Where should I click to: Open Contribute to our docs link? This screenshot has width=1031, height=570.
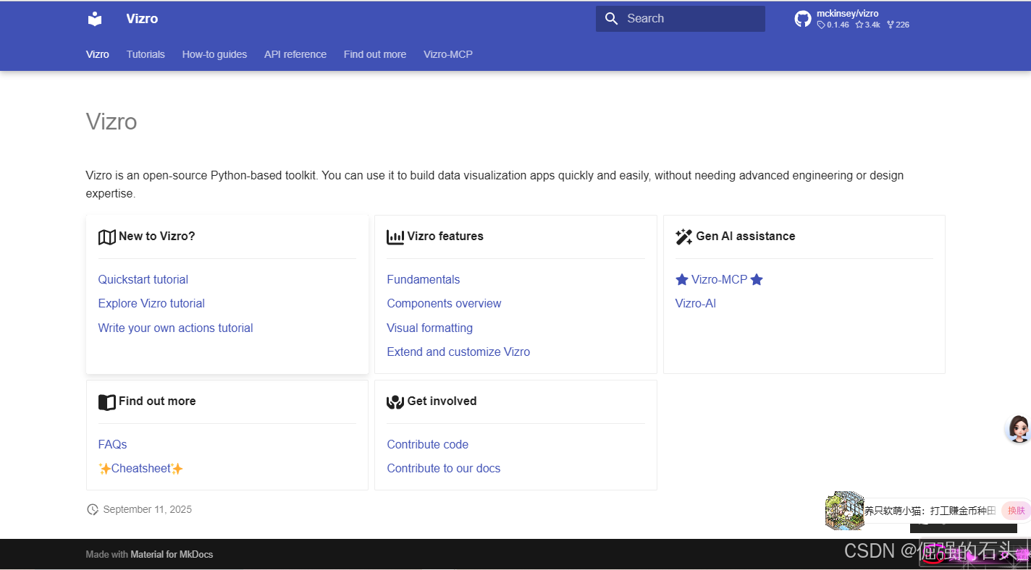[444, 468]
